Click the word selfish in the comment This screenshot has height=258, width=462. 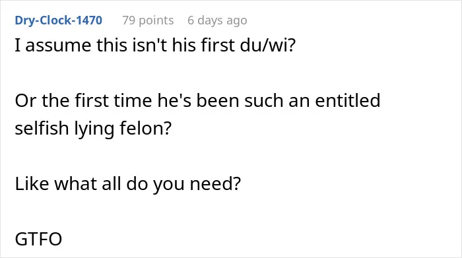42,128
